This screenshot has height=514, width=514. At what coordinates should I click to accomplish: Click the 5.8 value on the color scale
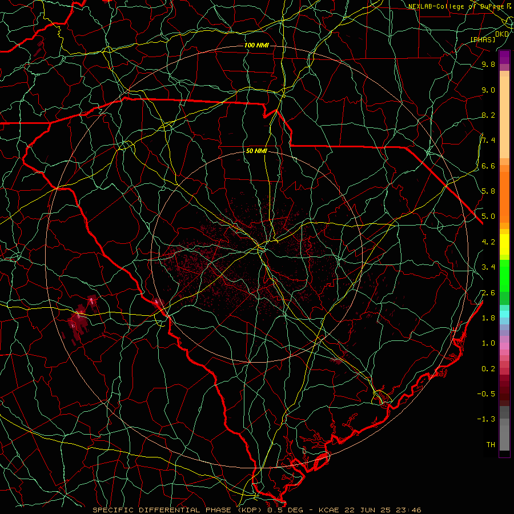[x=488, y=191]
